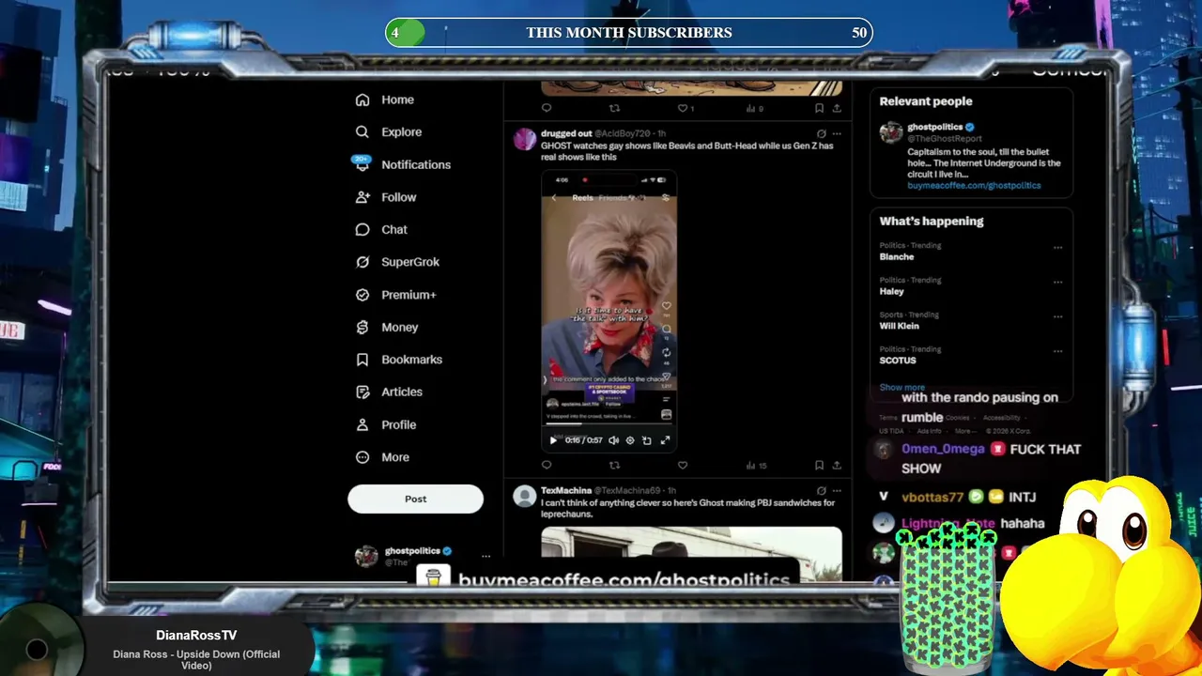Screen dimensions: 1202x676
Task: Open the @AcidBoy720 handle link
Action: click(622, 134)
